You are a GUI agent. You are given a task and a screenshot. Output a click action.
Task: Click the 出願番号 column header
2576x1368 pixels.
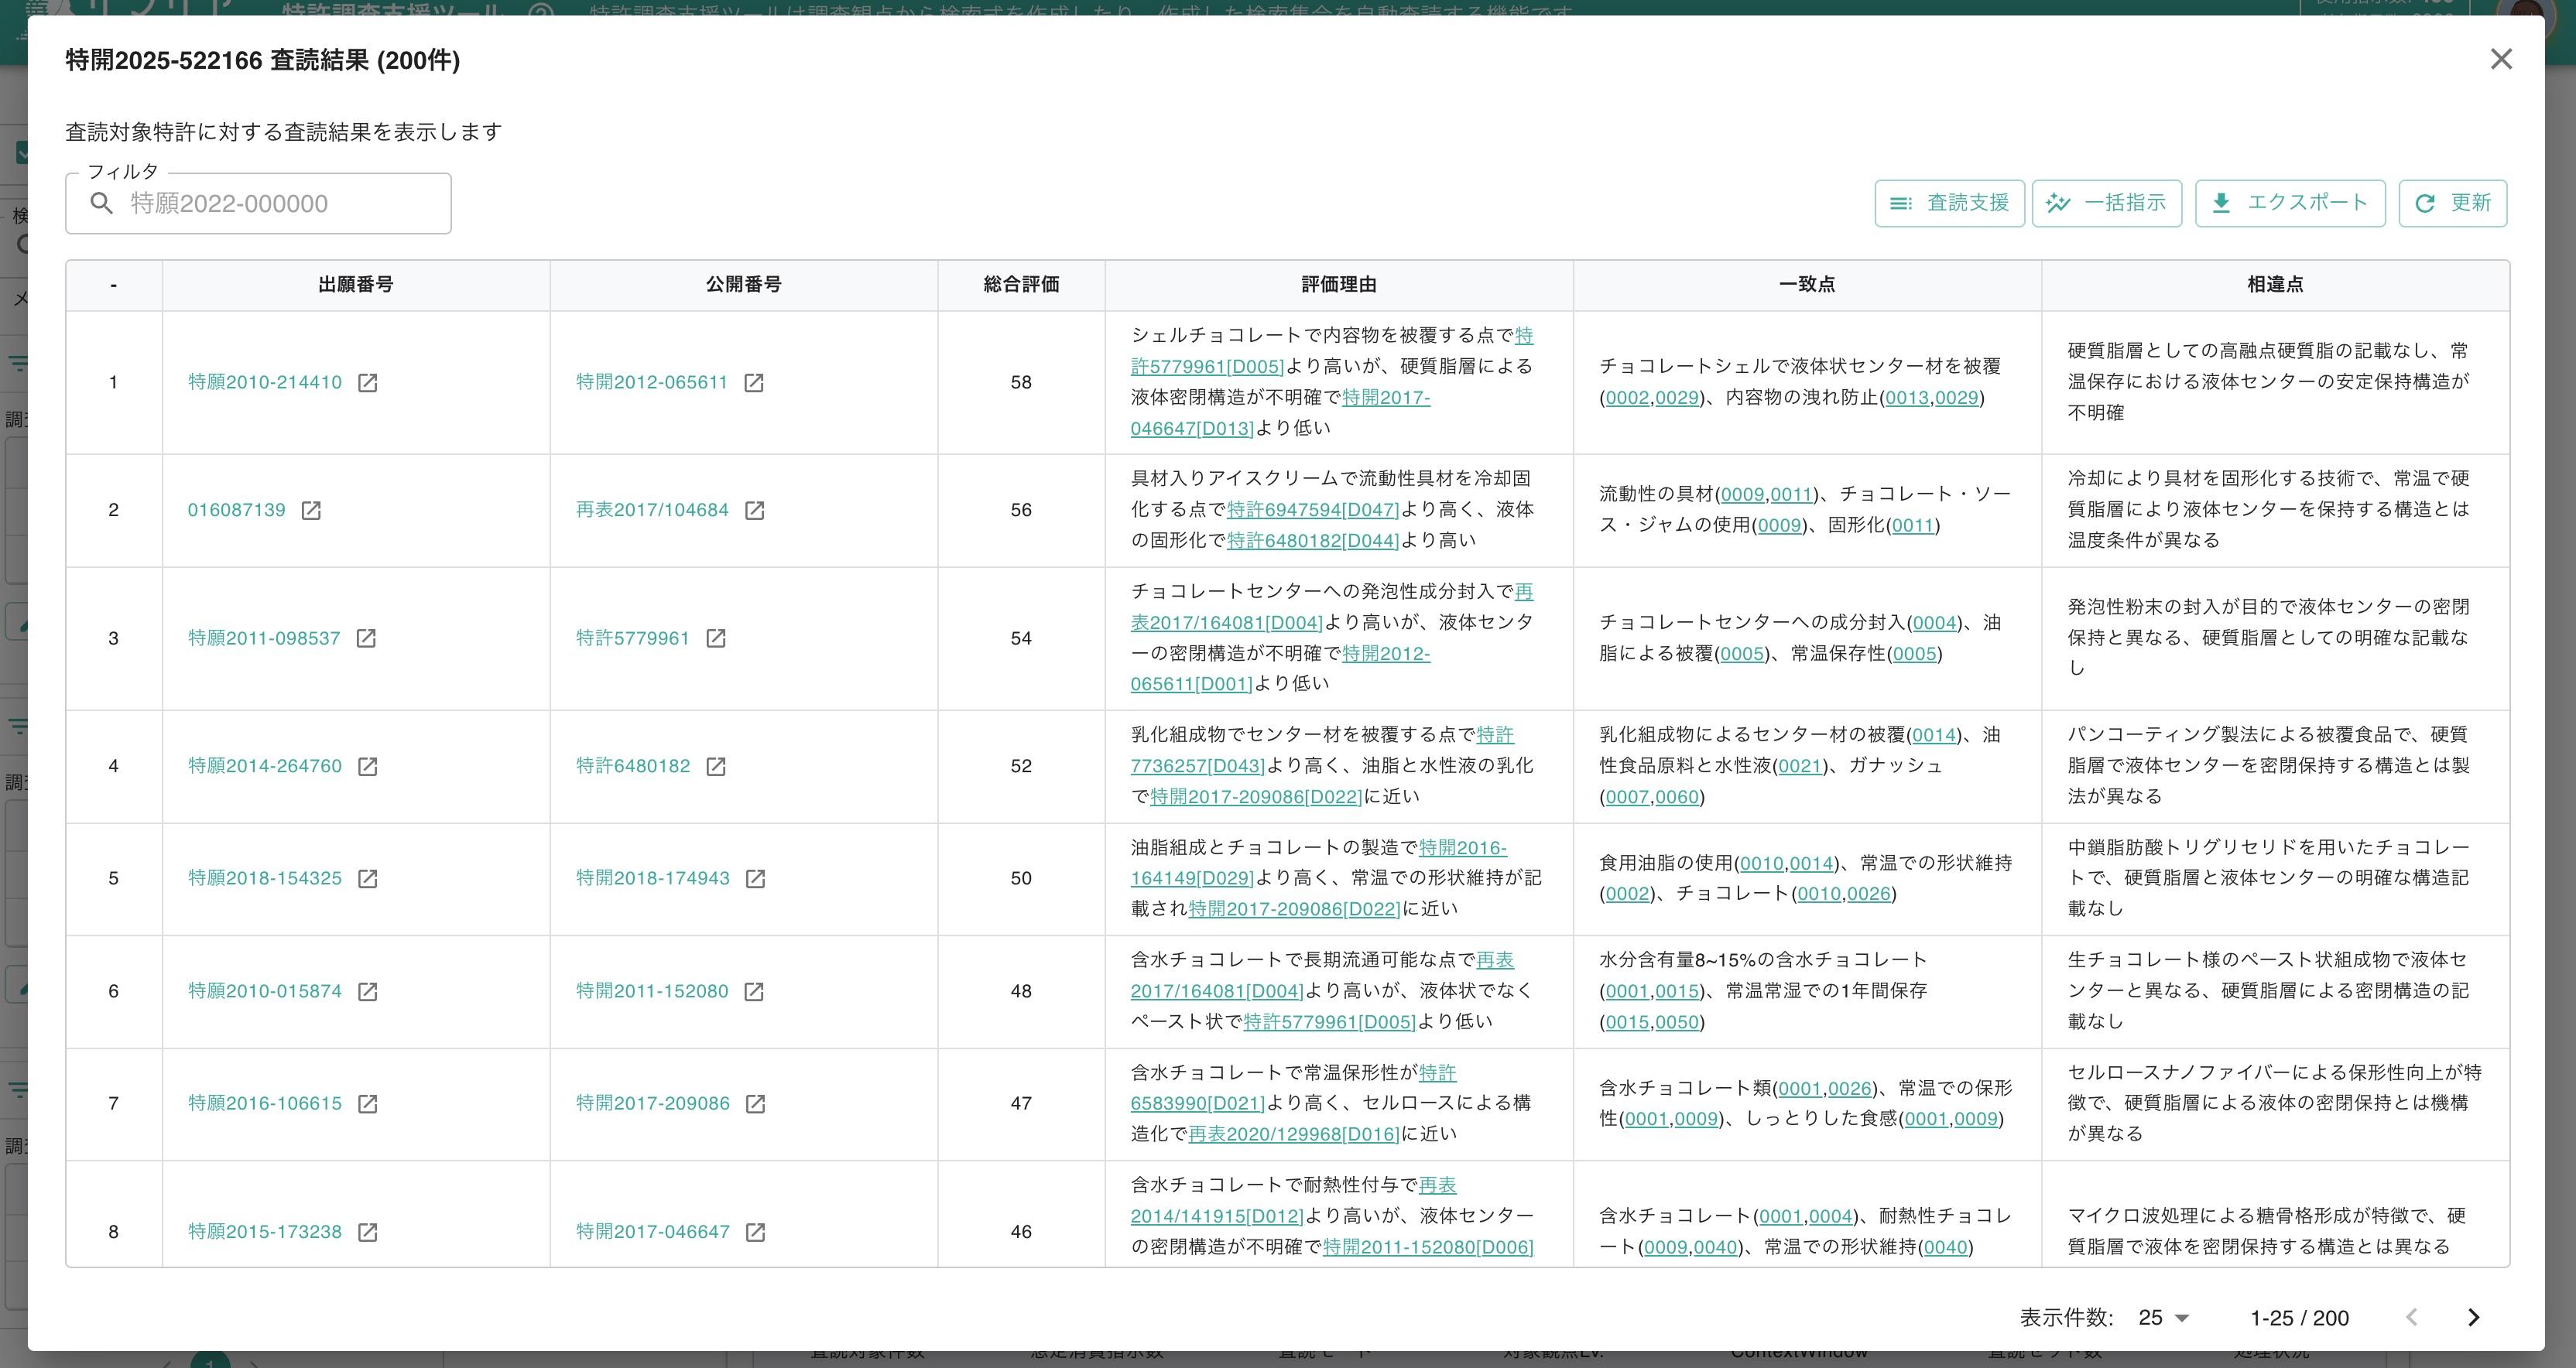pos(356,285)
